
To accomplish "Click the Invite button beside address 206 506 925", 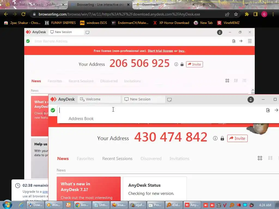I will [x=195, y=64].
